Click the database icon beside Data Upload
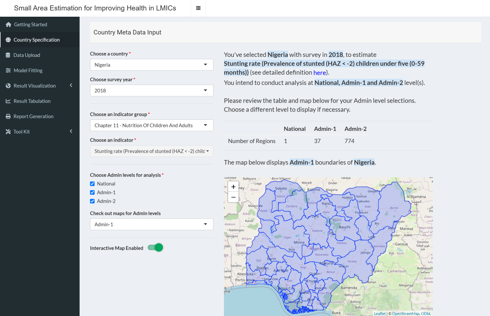This screenshot has height=316, width=490. pyautogui.click(x=8, y=55)
